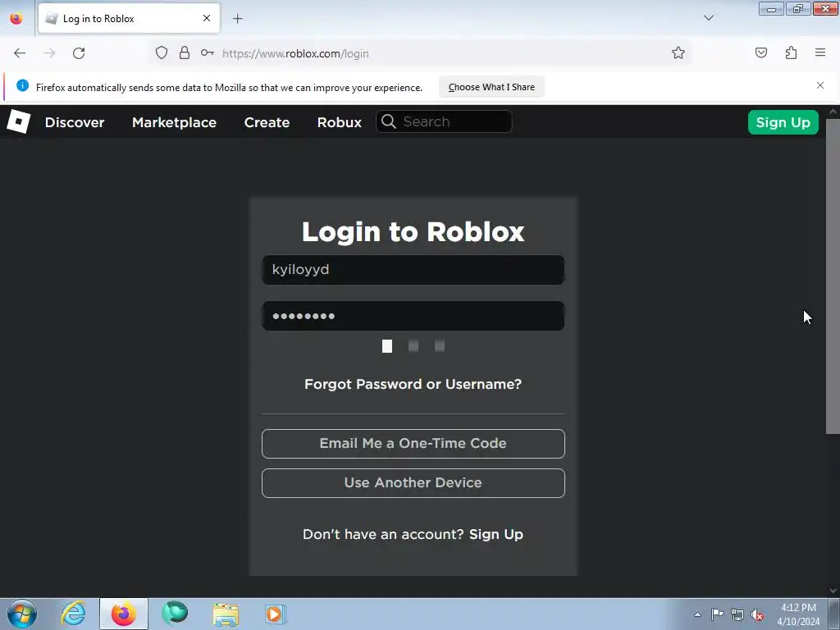Click the browser forward arrow

click(49, 53)
